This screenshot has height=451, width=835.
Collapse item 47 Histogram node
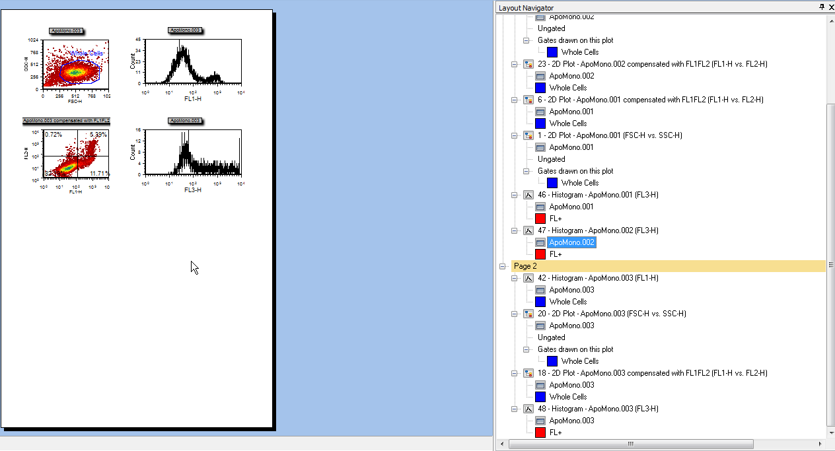(515, 230)
